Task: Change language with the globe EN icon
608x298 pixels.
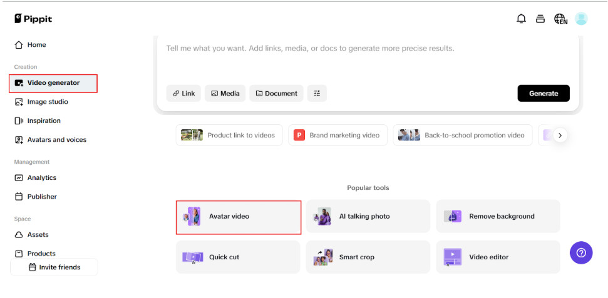Action: tap(560, 19)
